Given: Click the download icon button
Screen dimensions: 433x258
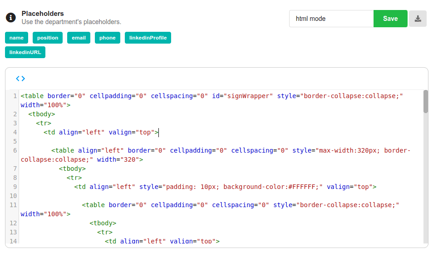Looking at the screenshot, I should (x=418, y=19).
